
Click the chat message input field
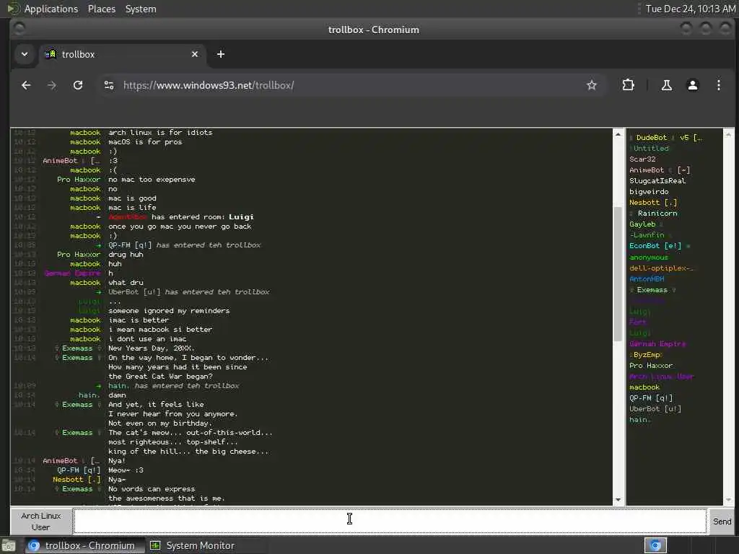tap(390, 521)
